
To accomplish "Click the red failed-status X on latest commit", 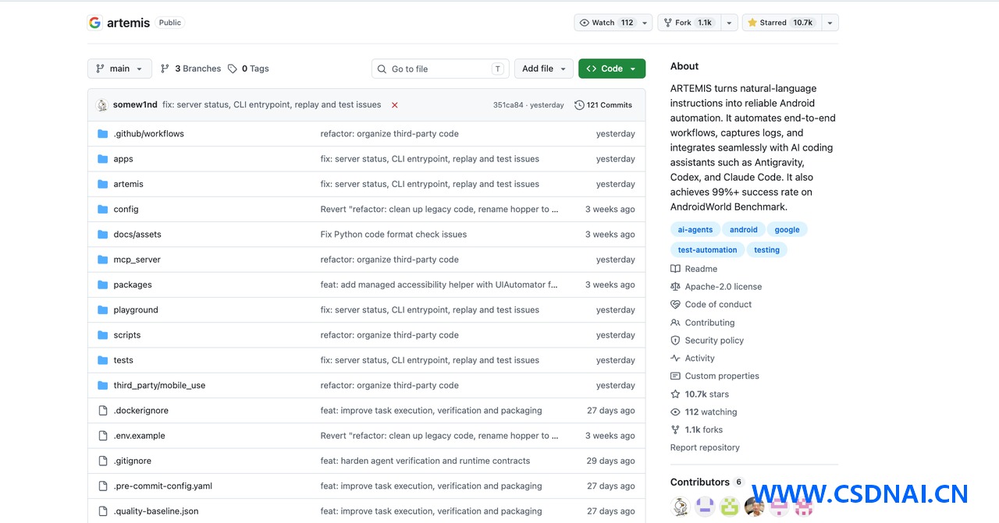I will click(x=395, y=105).
